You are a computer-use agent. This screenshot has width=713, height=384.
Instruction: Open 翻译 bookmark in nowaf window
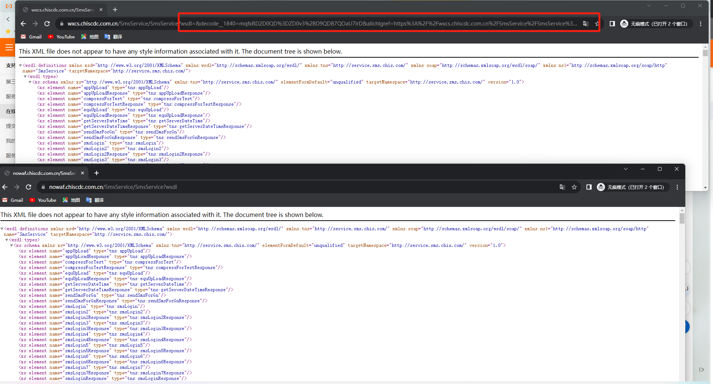pyautogui.click(x=95, y=200)
